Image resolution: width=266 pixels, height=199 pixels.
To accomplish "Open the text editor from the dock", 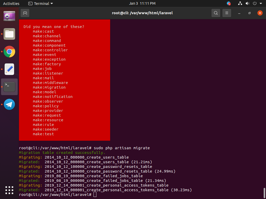I will (9, 69).
